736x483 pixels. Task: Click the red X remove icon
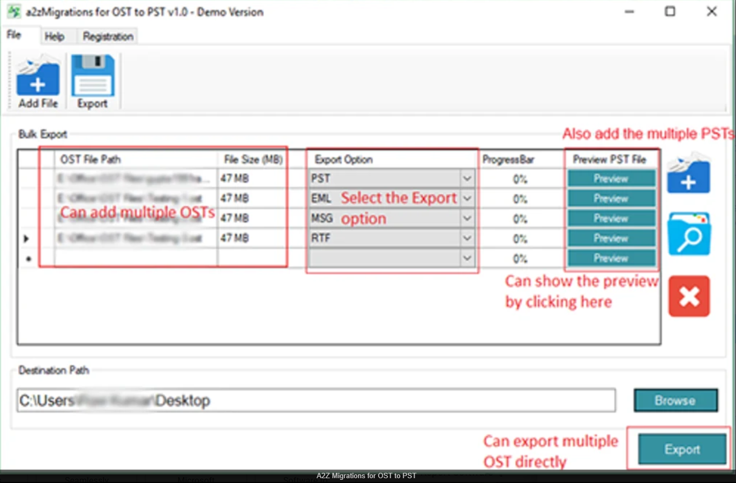[689, 296]
